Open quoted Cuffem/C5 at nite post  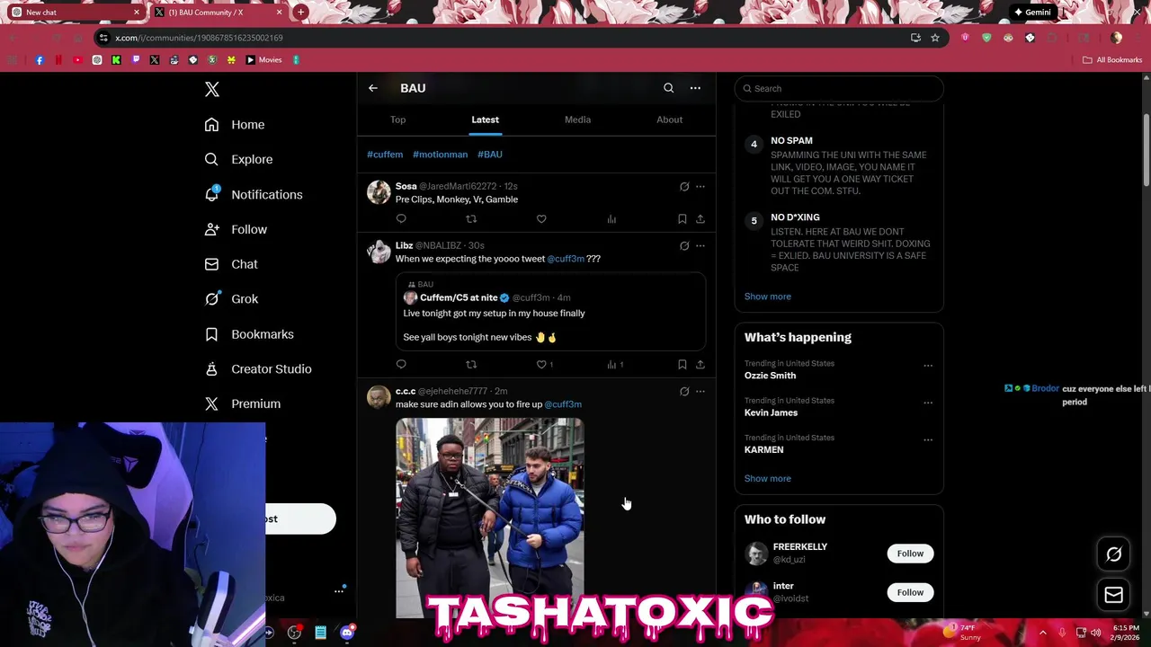(x=550, y=312)
